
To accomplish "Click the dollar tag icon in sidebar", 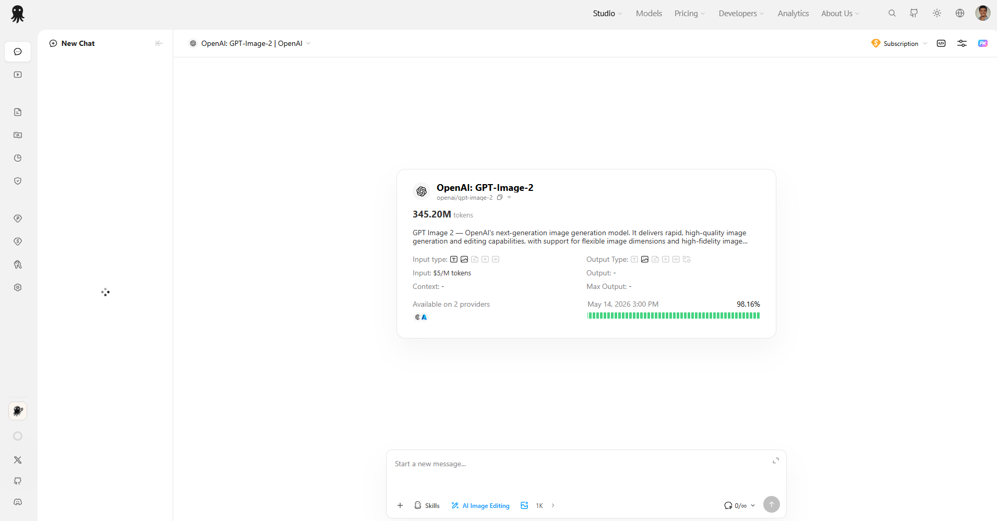I will [18, 241].
